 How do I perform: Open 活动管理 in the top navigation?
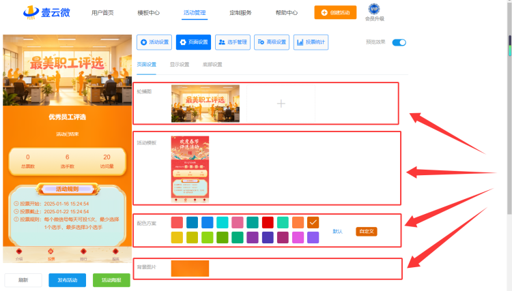click(195, 13)
